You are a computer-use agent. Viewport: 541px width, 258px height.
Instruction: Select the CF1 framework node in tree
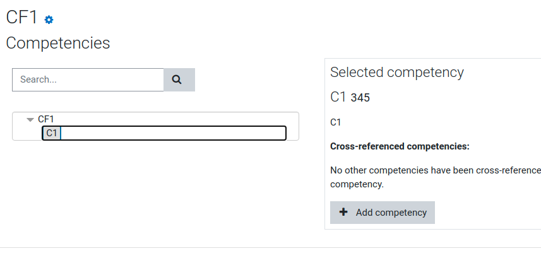(46, 119)
